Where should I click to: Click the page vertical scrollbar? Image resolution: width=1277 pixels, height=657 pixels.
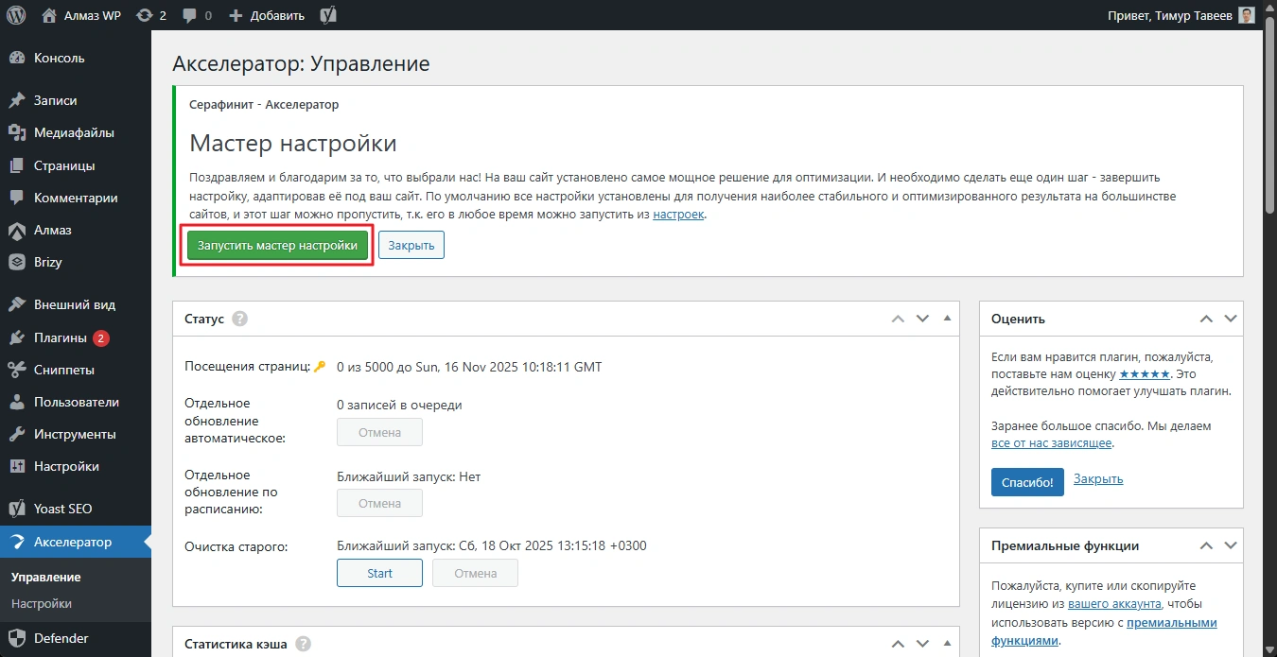pyautogui.click(x=1269, y=284)
